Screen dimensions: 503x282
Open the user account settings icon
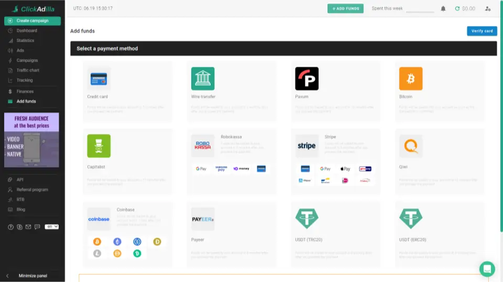(x=488, y=9)
